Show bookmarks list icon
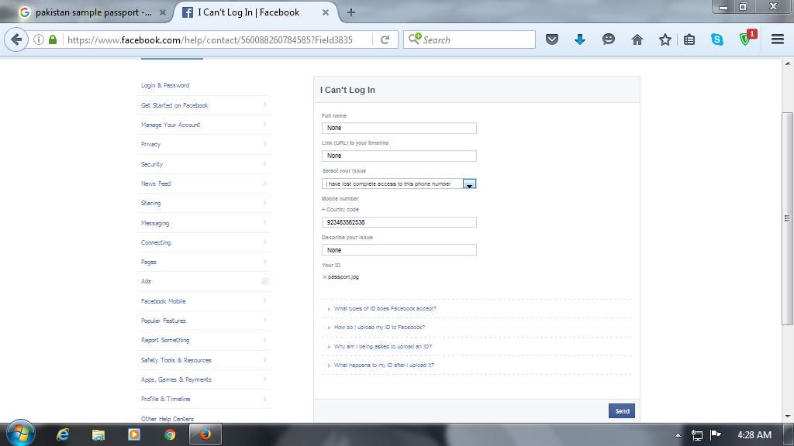 coord(689,39)
